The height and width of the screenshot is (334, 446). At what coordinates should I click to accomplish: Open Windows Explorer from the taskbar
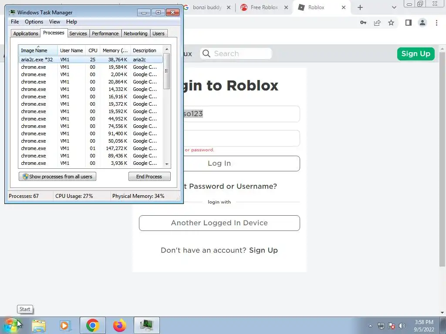click(39, 325)
